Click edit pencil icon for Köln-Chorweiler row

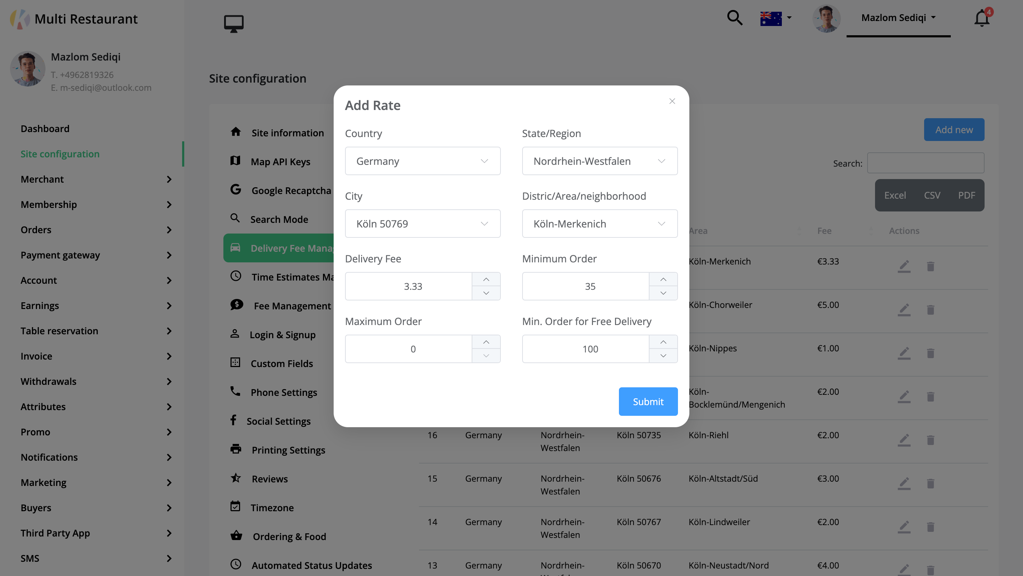click(x=904, y=309)
